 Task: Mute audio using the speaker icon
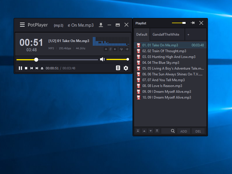[x=102, y=59]
